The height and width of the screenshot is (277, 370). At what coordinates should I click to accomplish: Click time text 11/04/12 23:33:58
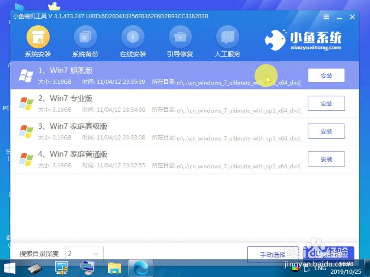[121, 137]
